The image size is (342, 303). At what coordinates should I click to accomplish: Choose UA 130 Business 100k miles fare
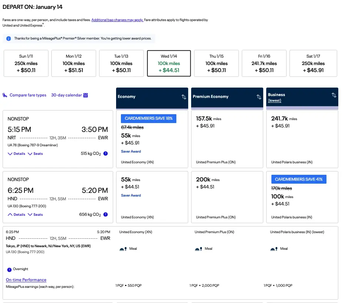302,197
